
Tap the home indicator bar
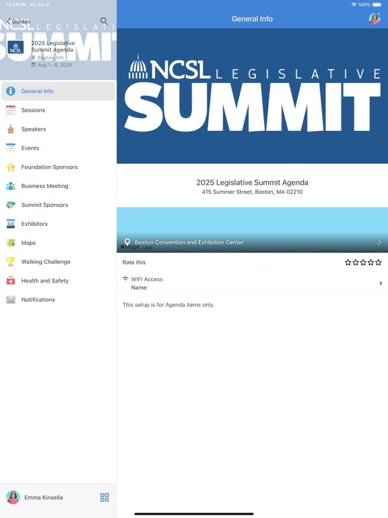[194, 514]
